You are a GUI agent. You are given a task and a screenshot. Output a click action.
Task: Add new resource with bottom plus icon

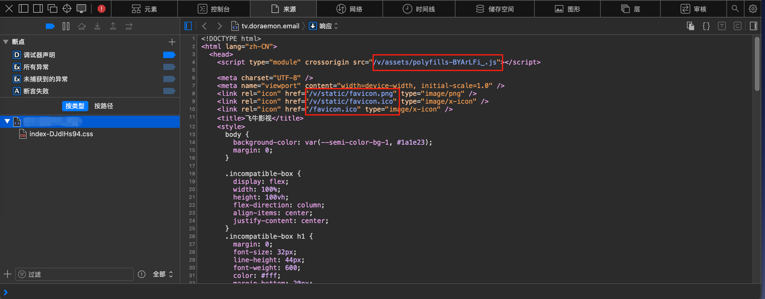(x=8, y=274)
